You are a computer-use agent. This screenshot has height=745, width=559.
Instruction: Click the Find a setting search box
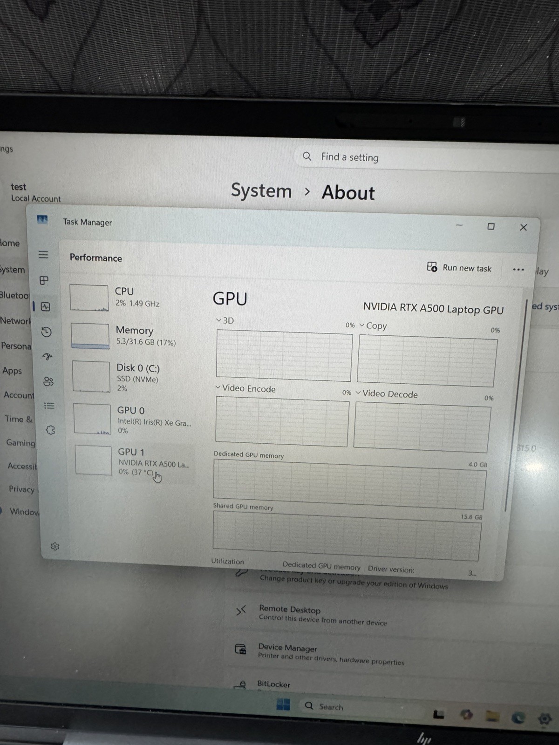tap(426, 158)
